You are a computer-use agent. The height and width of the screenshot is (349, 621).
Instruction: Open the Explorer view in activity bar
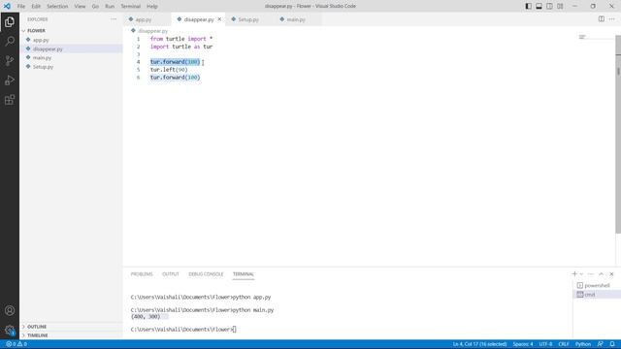(10, 21)
